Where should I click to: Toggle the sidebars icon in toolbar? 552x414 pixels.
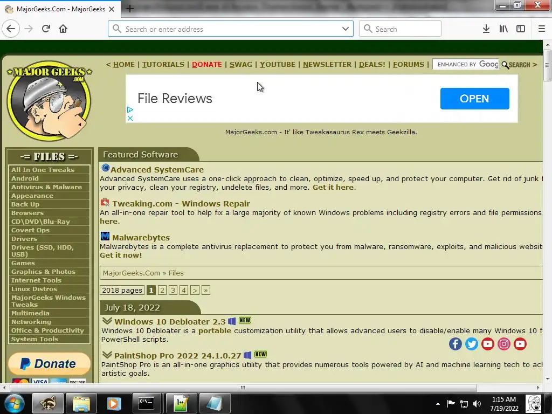click(x=521, y=29)
